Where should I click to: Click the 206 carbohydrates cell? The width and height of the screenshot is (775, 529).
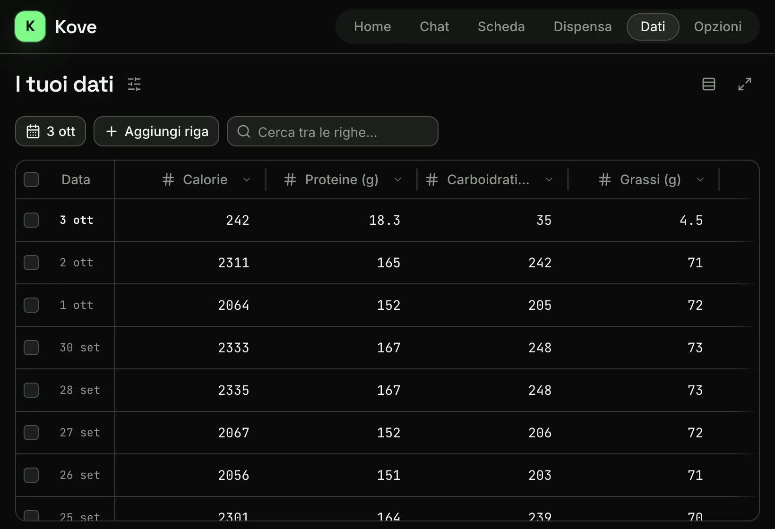493,433
